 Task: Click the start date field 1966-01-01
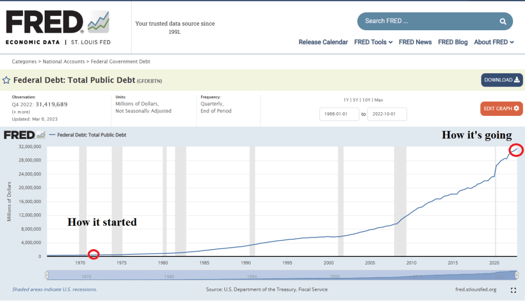[x=339, y=114]
